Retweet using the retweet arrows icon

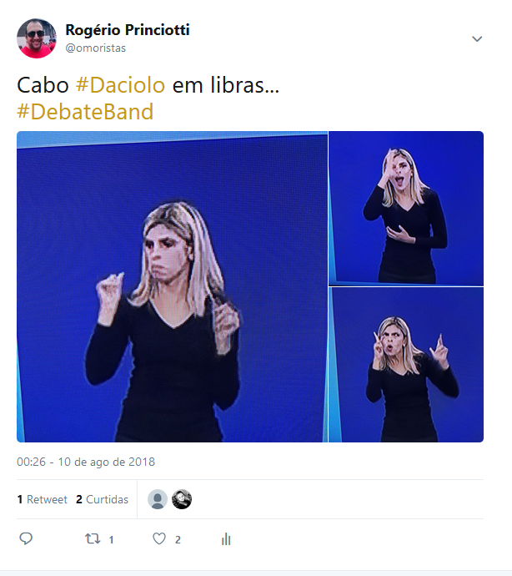(93, 539)
